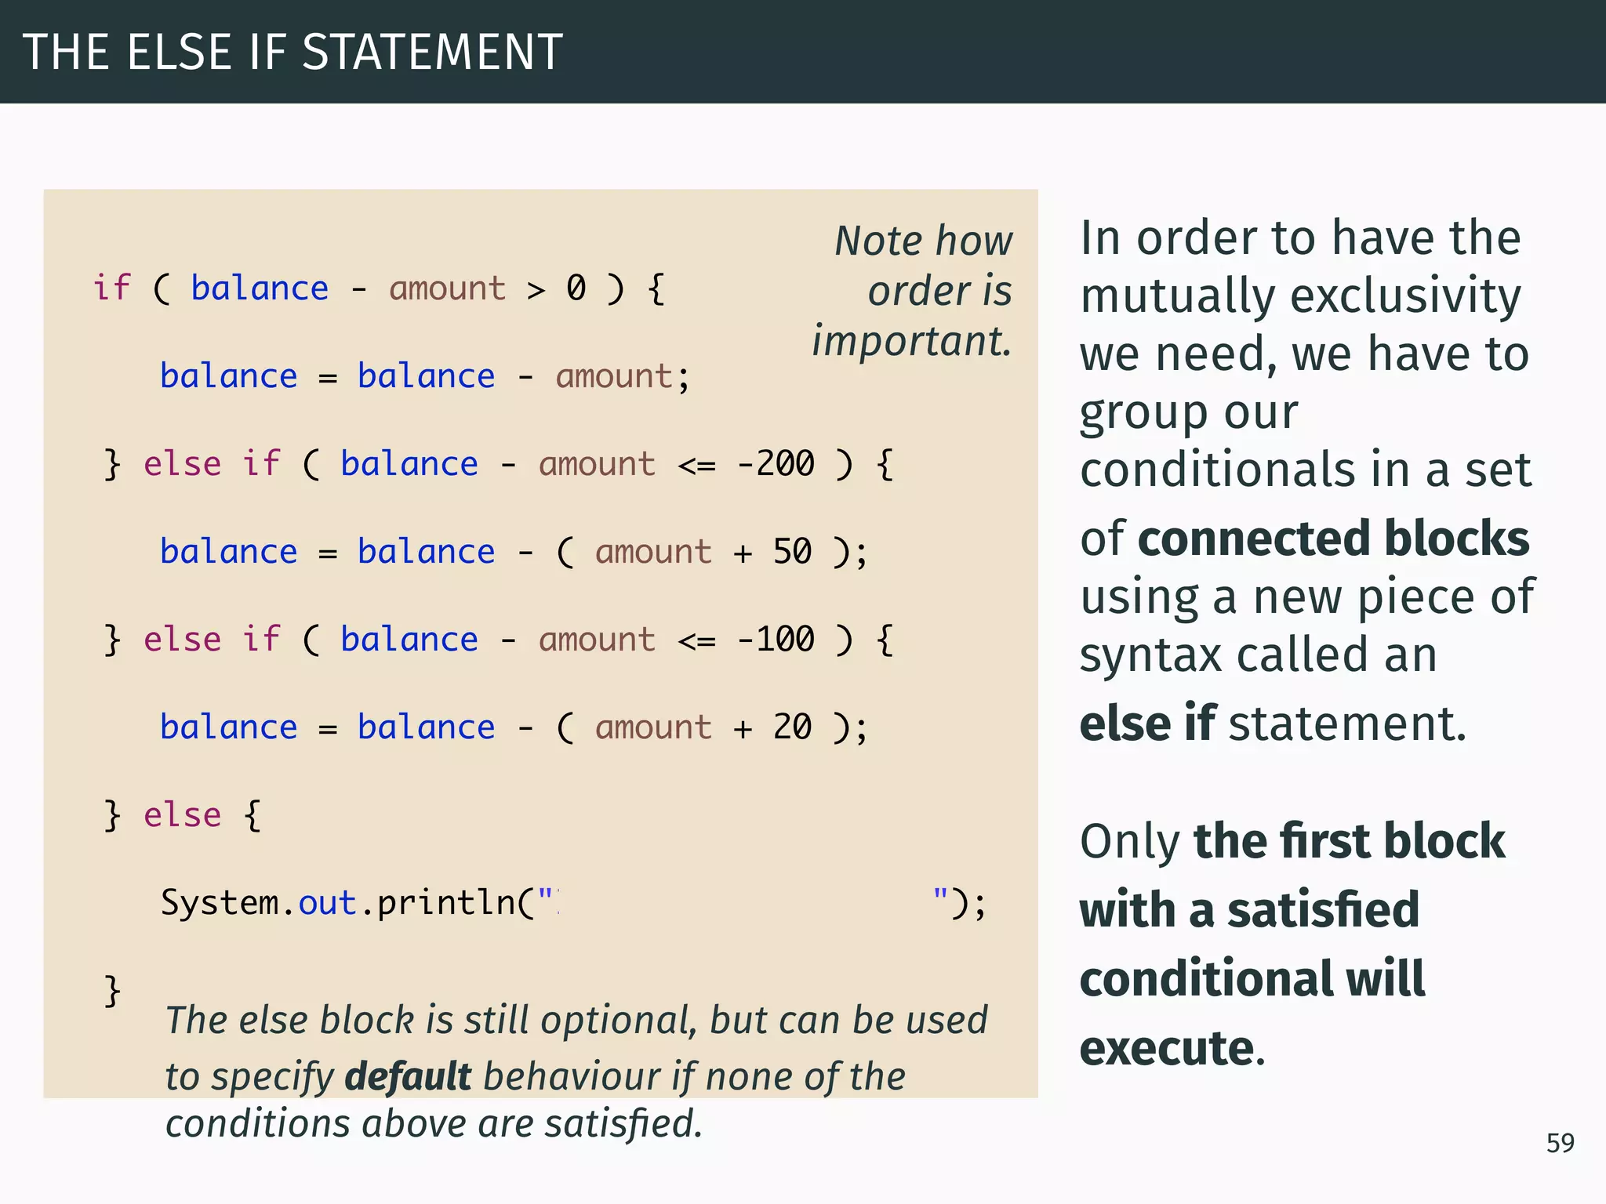1606x1204 pixels.
Task: Click the note 'Note how order is important.'
Action: [x=912, y=292]
